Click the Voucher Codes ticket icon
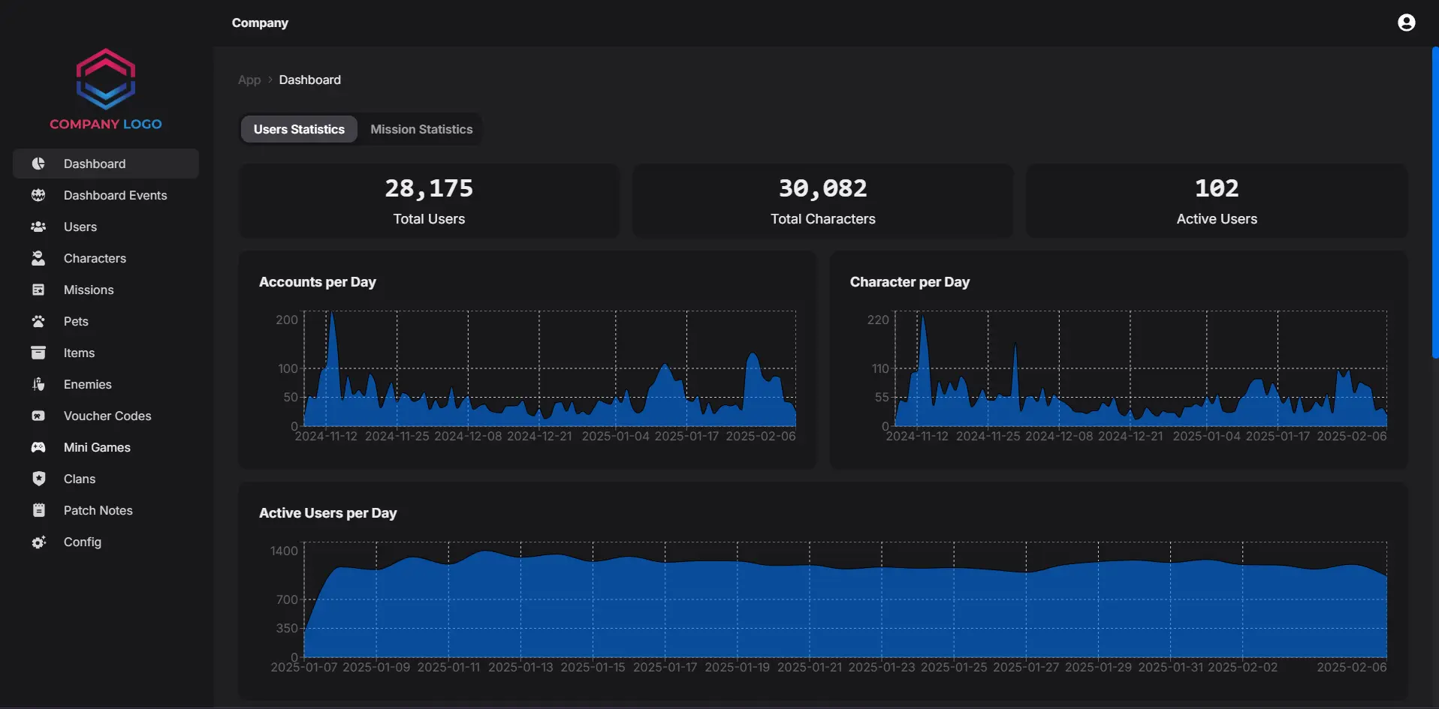Screen dimensions: 1439x709 [x=38, y=416]
